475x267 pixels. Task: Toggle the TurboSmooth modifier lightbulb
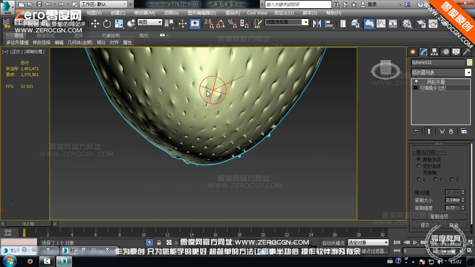(x=416, y=82)
